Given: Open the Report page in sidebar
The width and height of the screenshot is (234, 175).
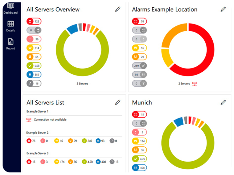Looking at the screenshot, I should (10, 44).
